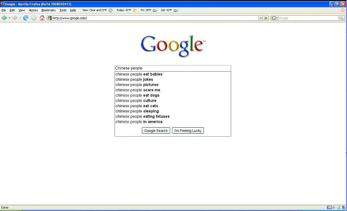Open the mail envelope status bar icon
This screenshot has height=211, width=347.
coord(329,208)
